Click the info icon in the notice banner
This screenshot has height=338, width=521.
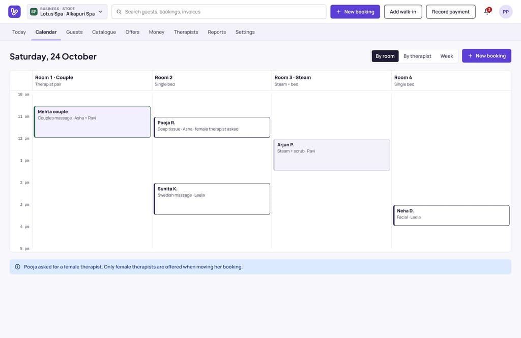(18, 267)
